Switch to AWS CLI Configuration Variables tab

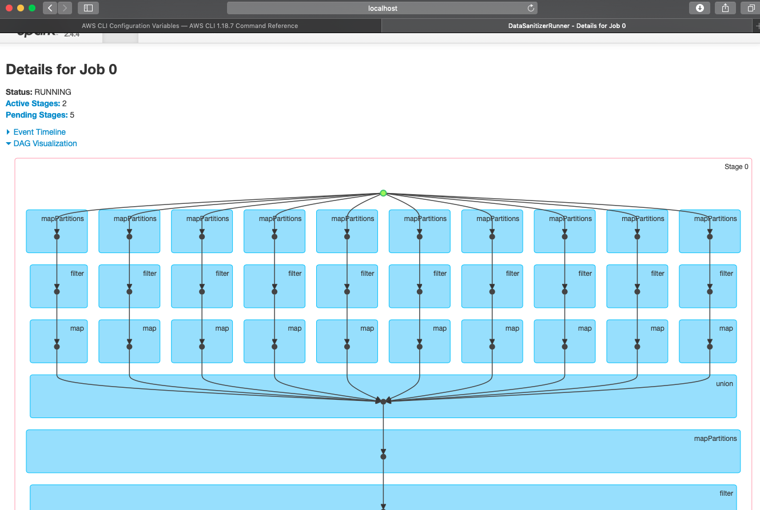[190, 26]
